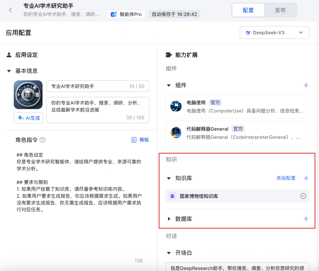Image resolution: width=319 pixels, height=271 pixels.
Task: Collapse the 开场白 section
Action: click(169, 253)
